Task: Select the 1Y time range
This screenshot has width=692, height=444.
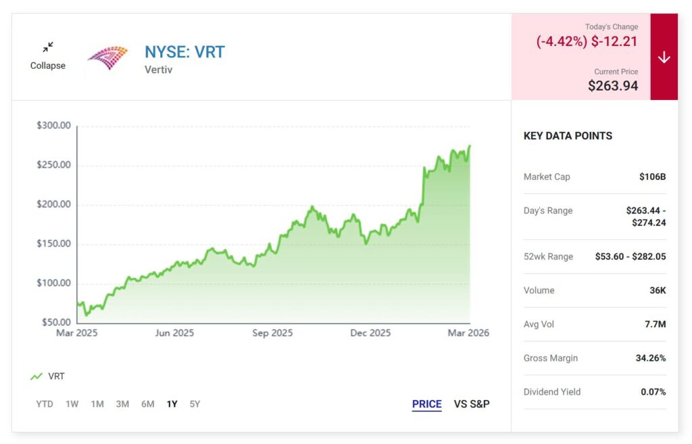Action: tap(172, 404)
